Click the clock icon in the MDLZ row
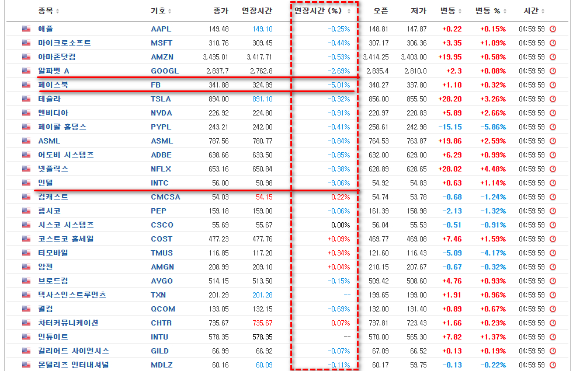This screenshot has height=371, width=573. click(x=553, y=365)
